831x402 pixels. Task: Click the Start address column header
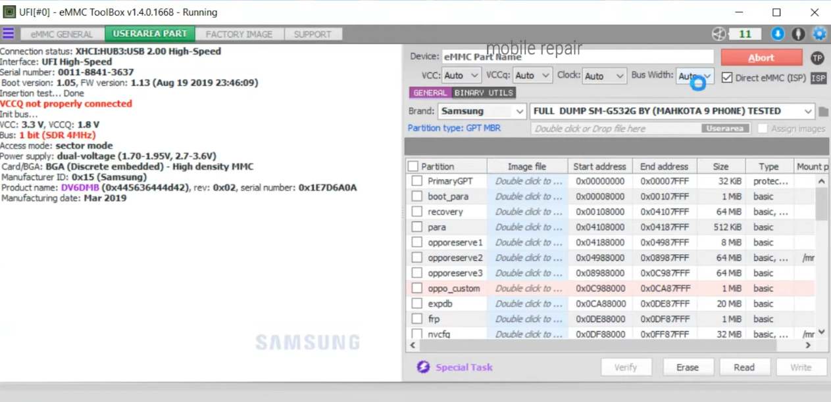[600, 166]
